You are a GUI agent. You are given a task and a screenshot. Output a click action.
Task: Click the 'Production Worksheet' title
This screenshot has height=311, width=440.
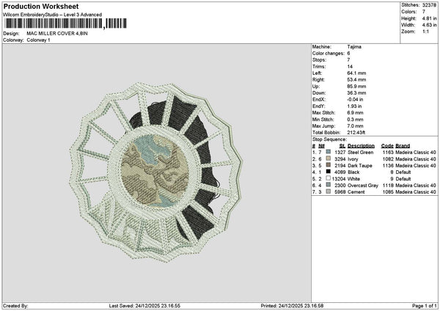pos(41,6)
